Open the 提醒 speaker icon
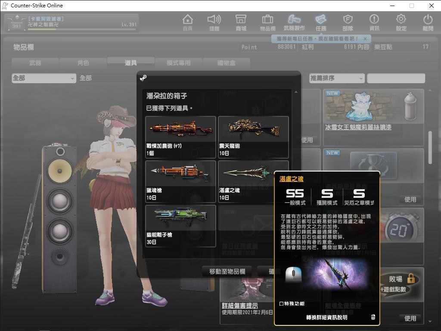Screen dimensions: 441x331 pos(214,22)
